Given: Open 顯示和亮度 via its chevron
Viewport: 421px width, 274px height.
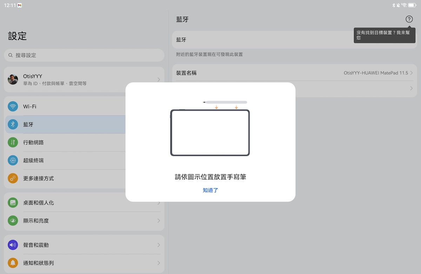Looking at the screenshot, I should click(x=159, y=221).
